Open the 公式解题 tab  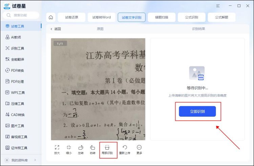(221, 17)
